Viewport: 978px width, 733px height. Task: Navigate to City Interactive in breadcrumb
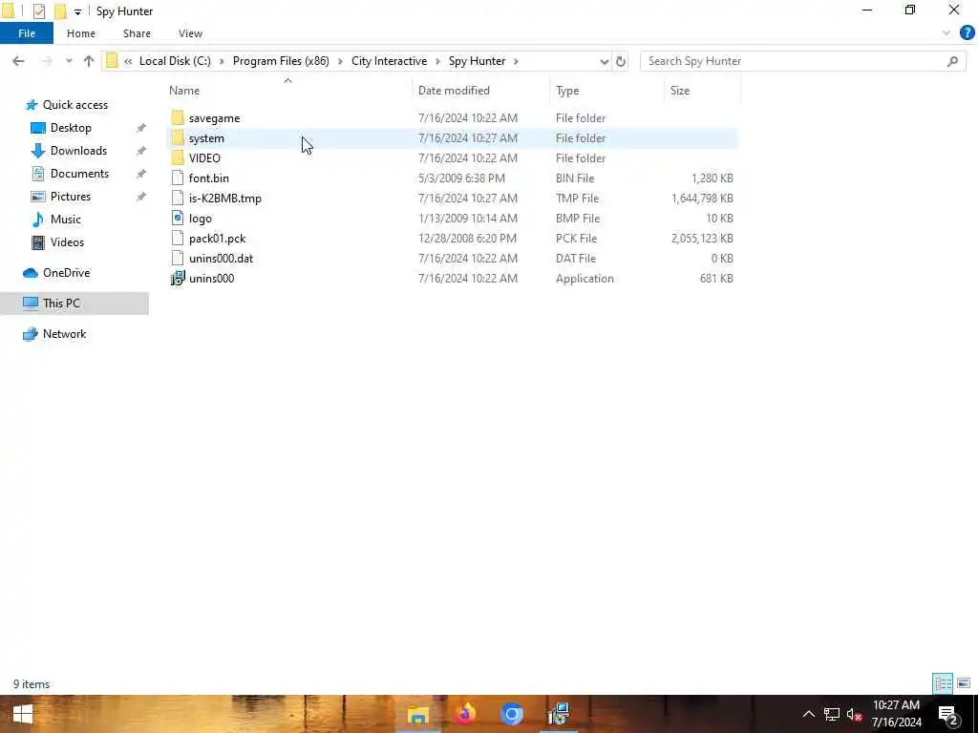[390, 61]
